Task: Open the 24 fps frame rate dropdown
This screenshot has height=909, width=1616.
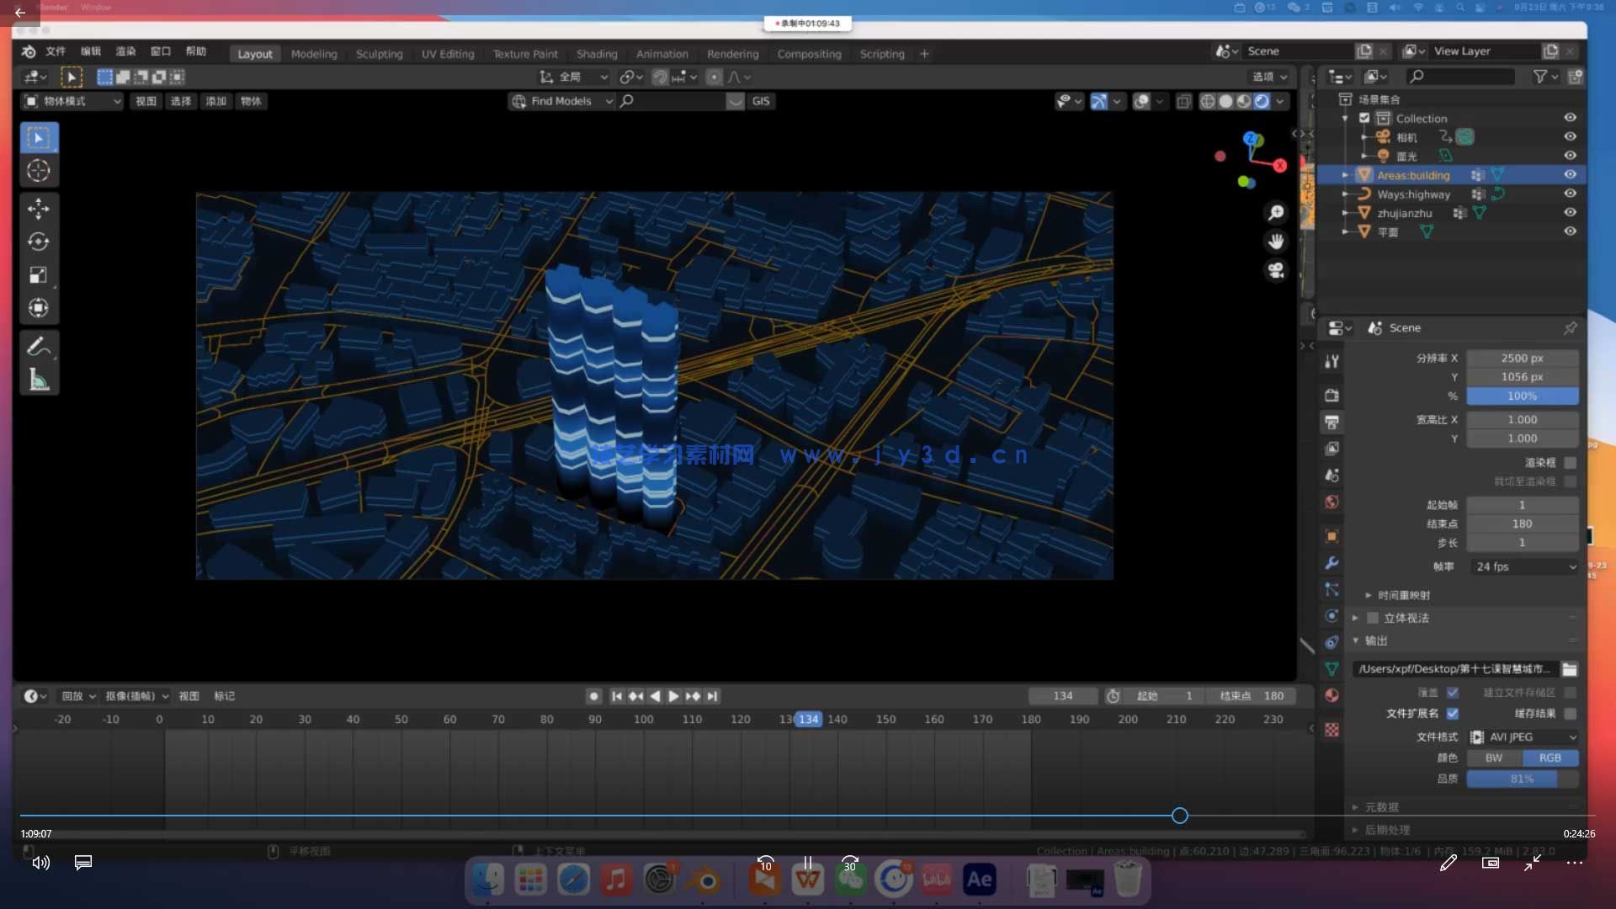Action: [x=1524, y=566]
